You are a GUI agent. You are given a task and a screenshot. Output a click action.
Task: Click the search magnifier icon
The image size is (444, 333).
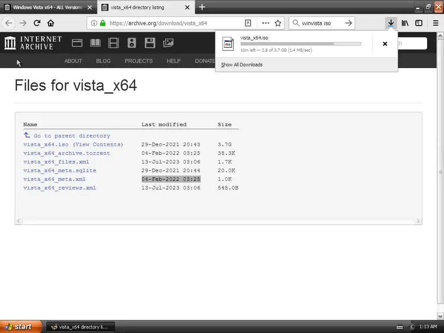tap(296, 23)
